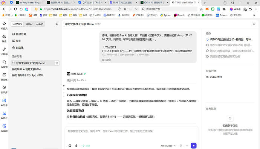Switch to the Code tab
The image size is (260, 149).
pos(29,24)
